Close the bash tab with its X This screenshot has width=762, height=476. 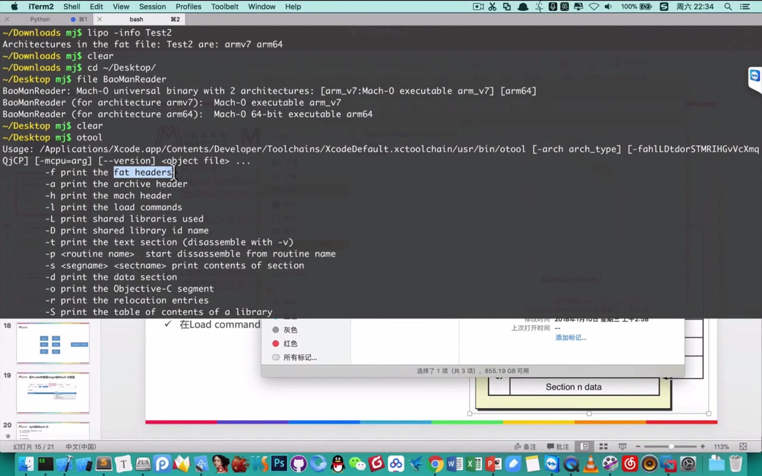(x=99, y=19)
